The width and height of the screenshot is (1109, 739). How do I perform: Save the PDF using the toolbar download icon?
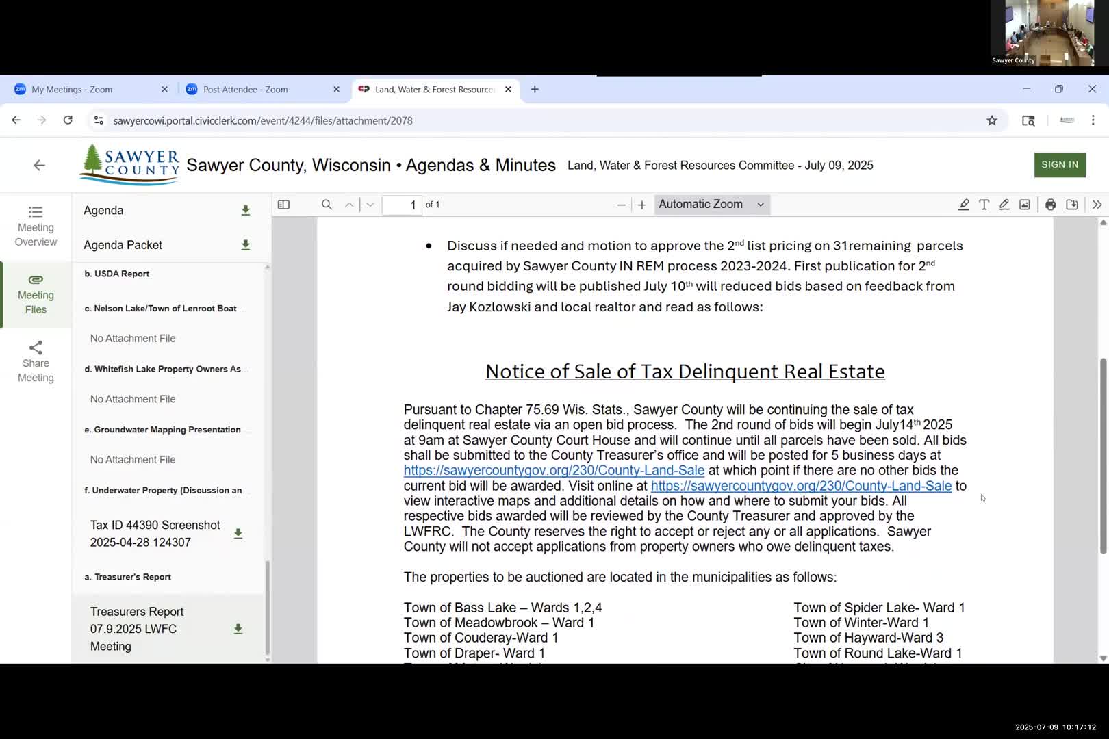coord(1072,205)
